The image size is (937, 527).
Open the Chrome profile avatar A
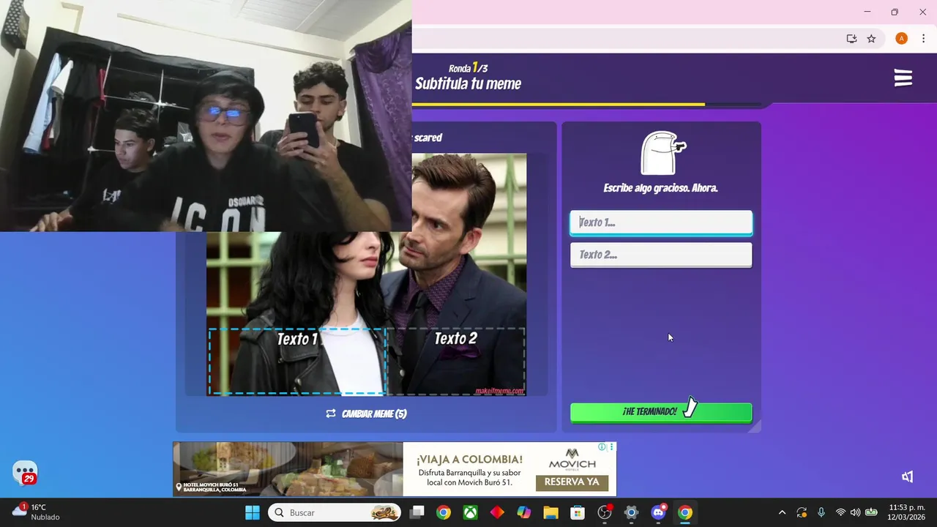(x=901, y=39)
